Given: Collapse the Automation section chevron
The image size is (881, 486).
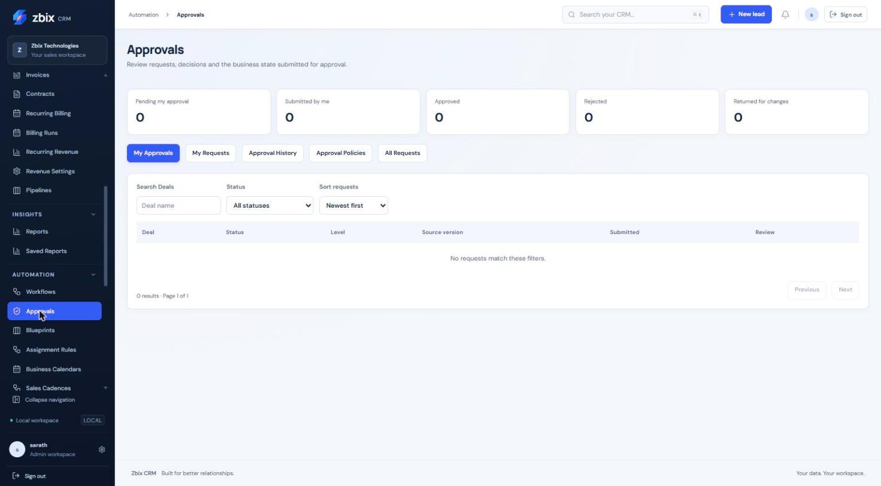Looking at the screenshot, I should click(93, 275).
